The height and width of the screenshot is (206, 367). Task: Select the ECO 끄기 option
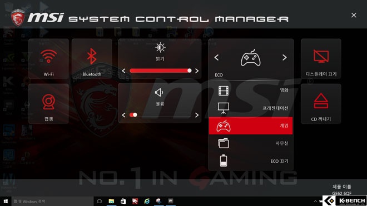251,161
